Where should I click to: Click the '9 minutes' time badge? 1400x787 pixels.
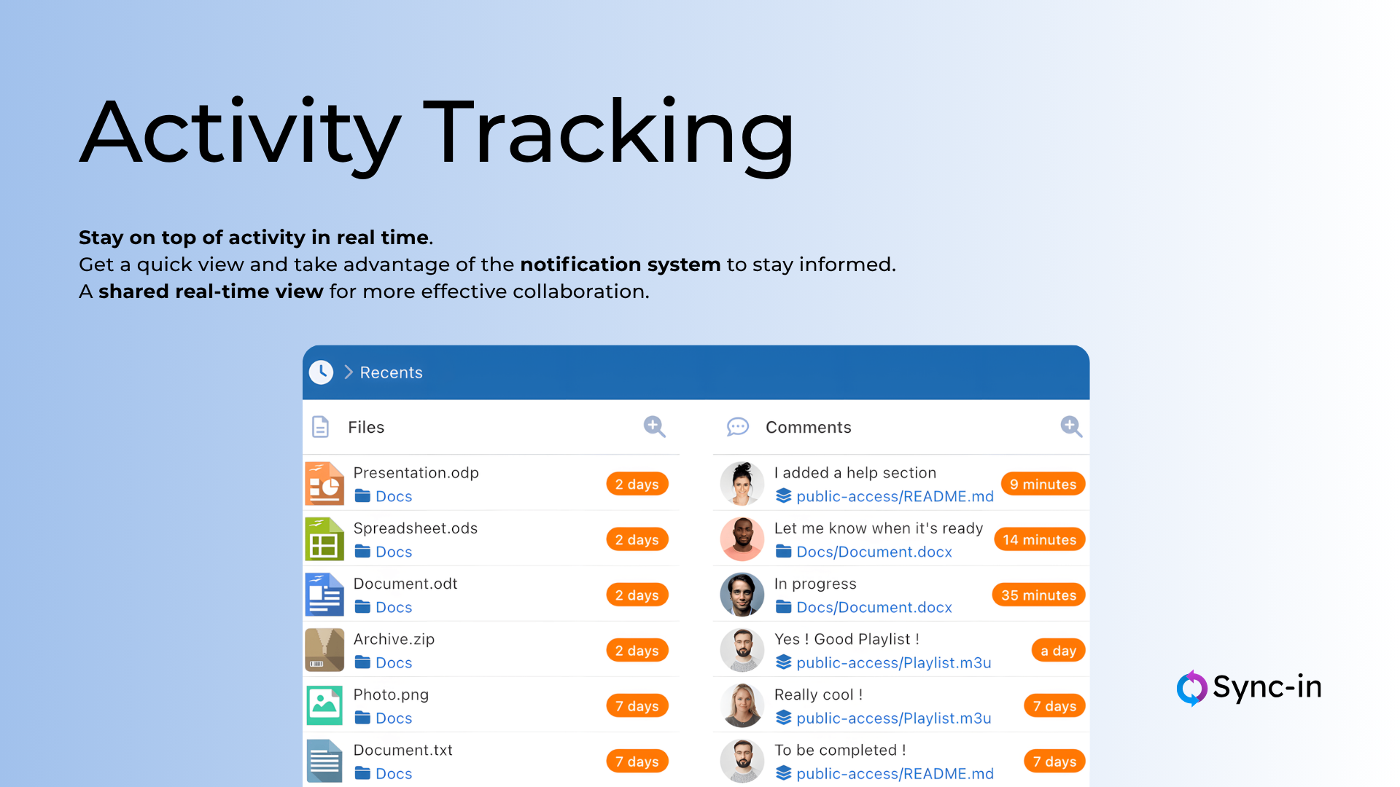point(1043,484)
